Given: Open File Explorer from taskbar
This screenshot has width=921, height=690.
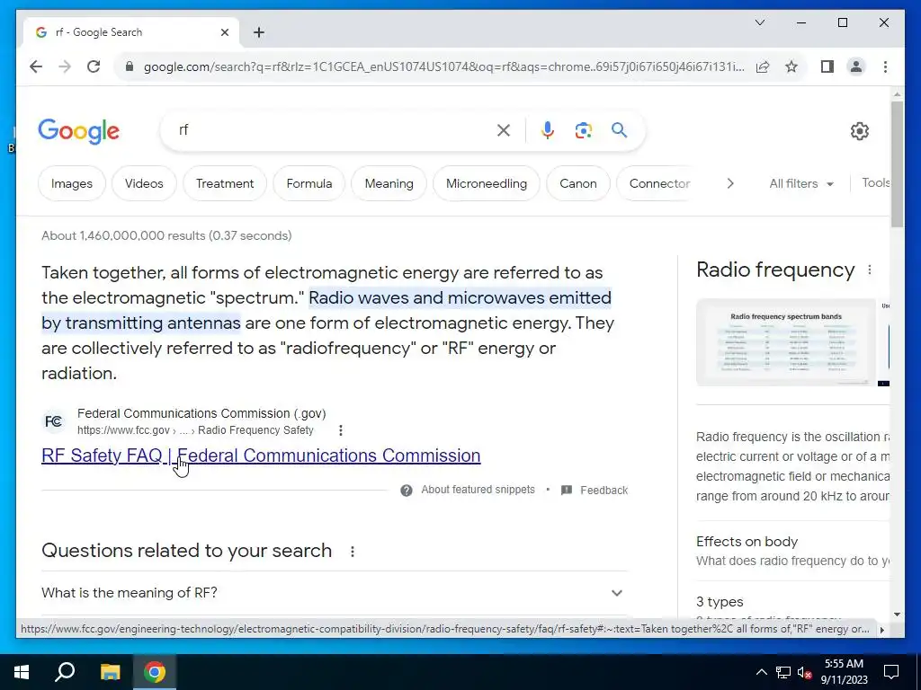Looking at the screenshot, I should (110, 672).
